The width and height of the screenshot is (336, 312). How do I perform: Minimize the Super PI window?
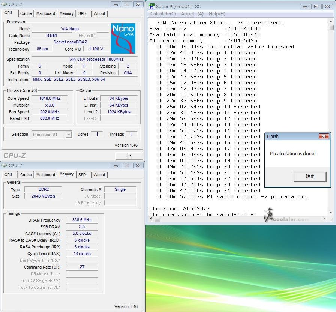[305, 7]
